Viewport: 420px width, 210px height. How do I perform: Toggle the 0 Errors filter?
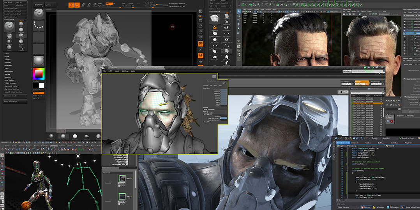pyautogui.click(x=366, y=207)
